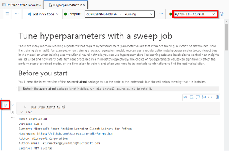Open the output options ellipsis below the cell
Image resolution: width=229 pixels, height=151 pixels.
click(x=13, y=118)
